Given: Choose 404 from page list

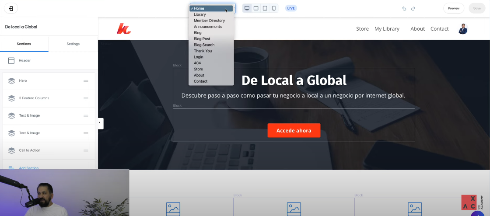Looking at the screenshot, I should tap(211, 63).
